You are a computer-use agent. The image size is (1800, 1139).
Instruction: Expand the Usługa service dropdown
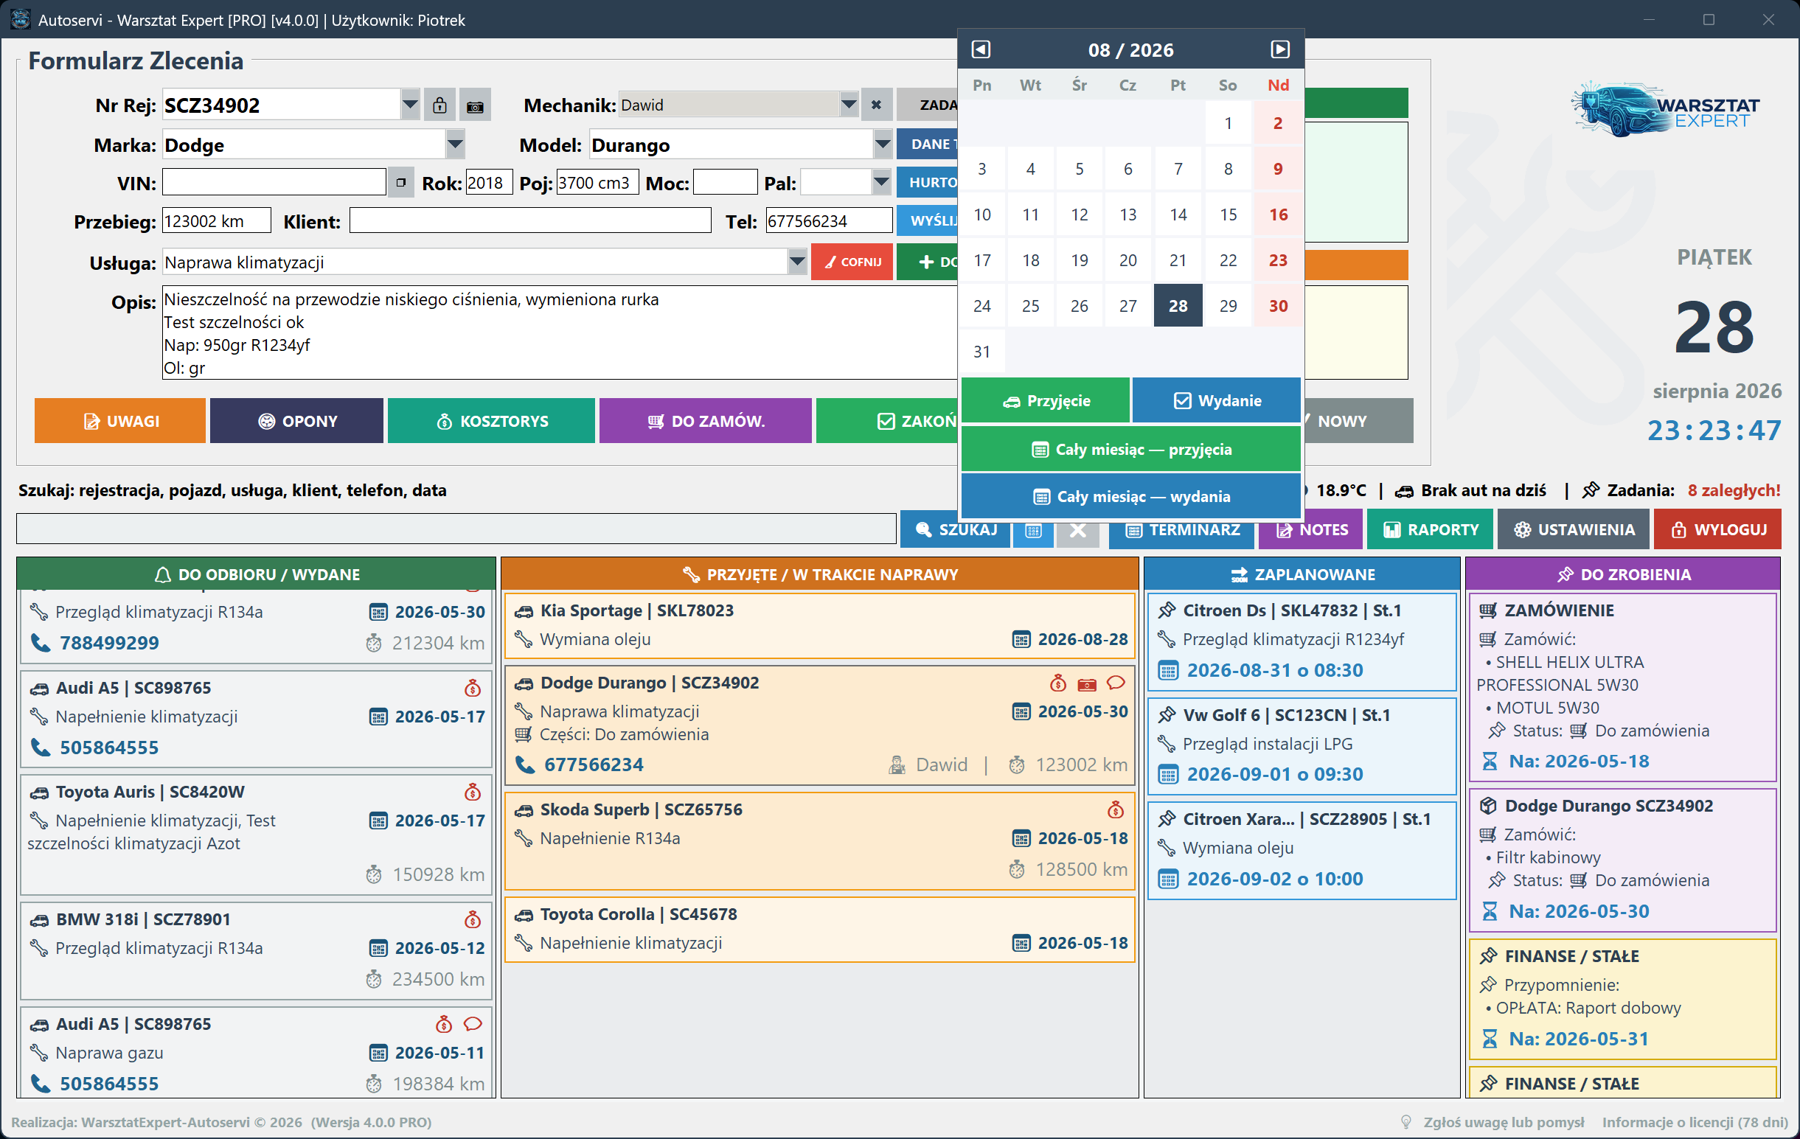click(797, 262)
